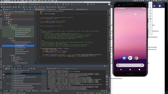This screenshot has height=94, width=168.
Task: Collapse the main folder in project tree
Action: 8,38
